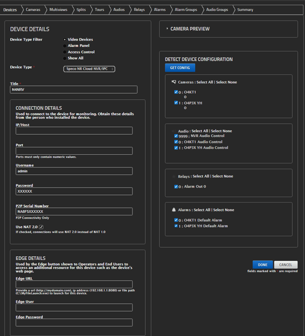
Task: Choose the Access Control filter option
Action: (x=65, y=52)
